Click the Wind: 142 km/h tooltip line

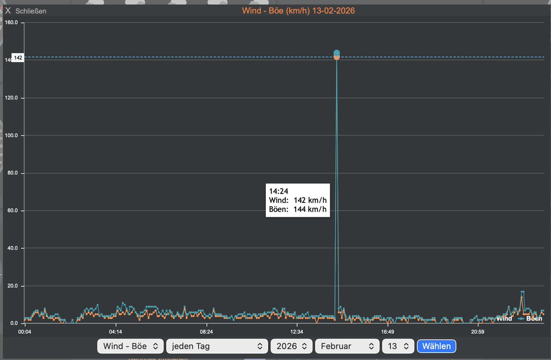point(298,200)
